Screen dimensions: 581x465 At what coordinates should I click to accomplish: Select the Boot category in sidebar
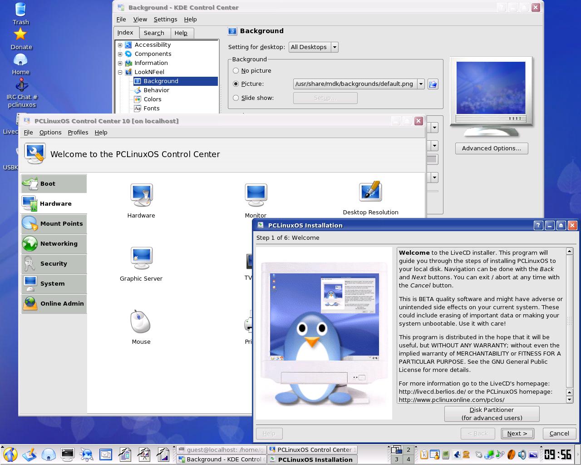click(x=54, y=183)
